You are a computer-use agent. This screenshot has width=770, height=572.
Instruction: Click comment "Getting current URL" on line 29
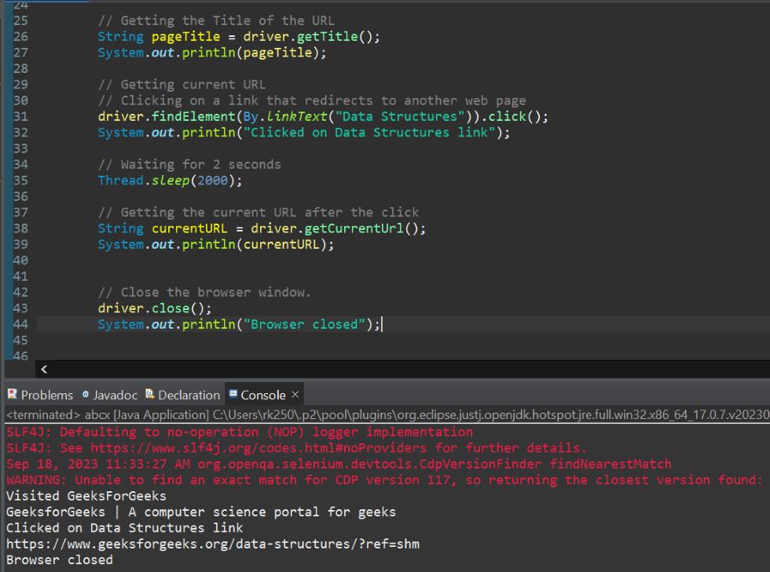tap(181, 85)
